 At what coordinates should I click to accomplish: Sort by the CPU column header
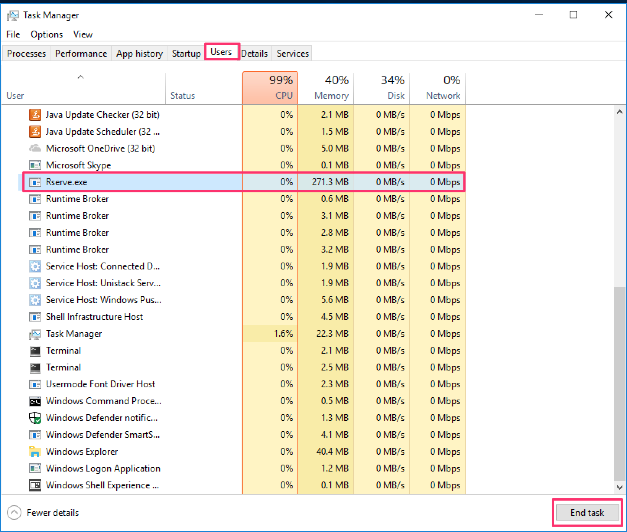pos(270,88)
